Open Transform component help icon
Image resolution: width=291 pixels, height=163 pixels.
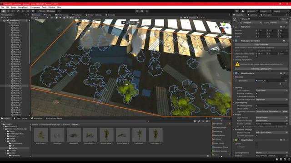tap(281, 27)
